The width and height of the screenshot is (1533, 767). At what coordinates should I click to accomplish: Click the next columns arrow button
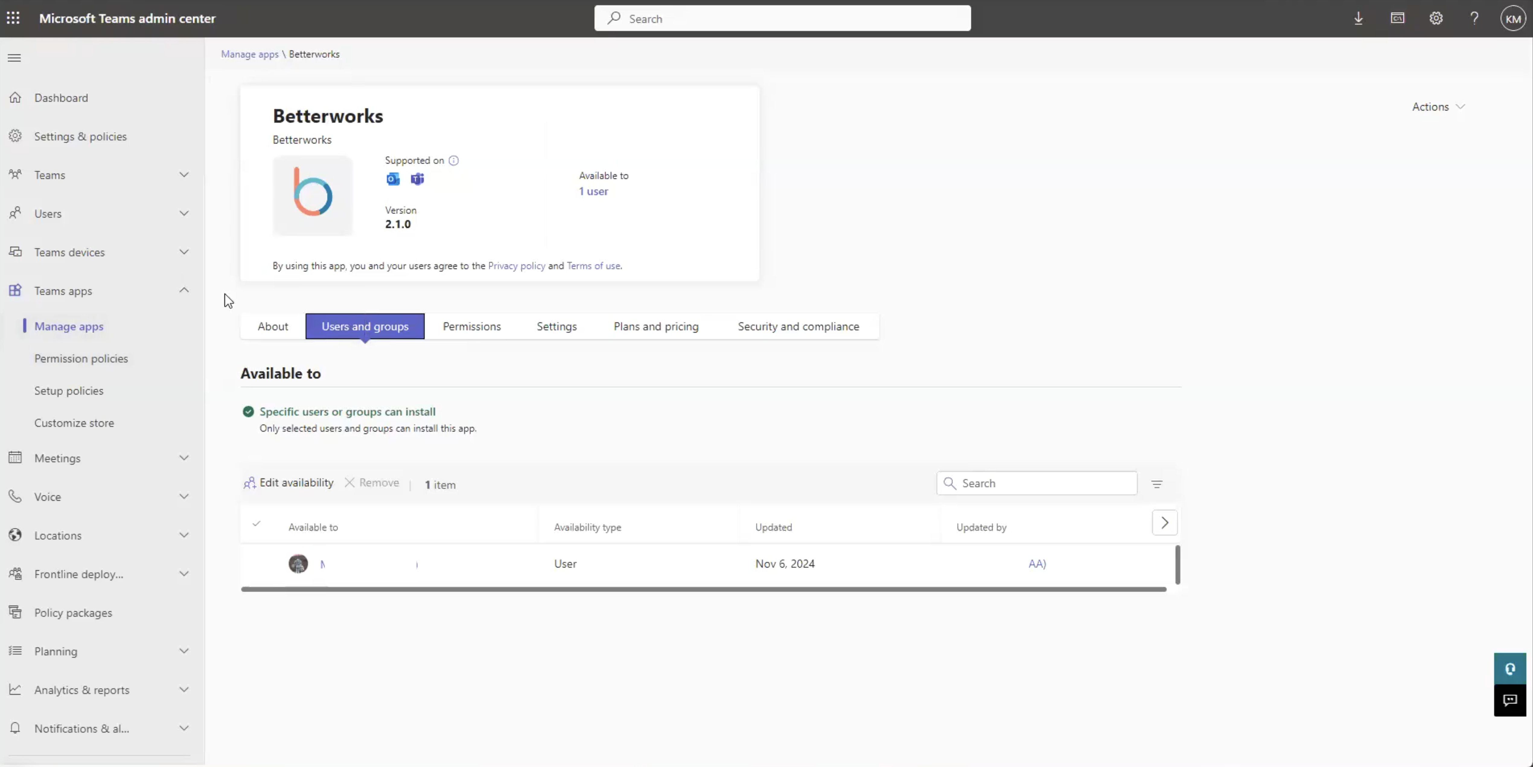click(1165, 523)
